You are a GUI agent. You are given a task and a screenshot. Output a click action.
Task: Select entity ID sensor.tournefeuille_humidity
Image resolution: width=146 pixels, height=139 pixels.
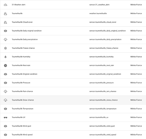point(102,57)
